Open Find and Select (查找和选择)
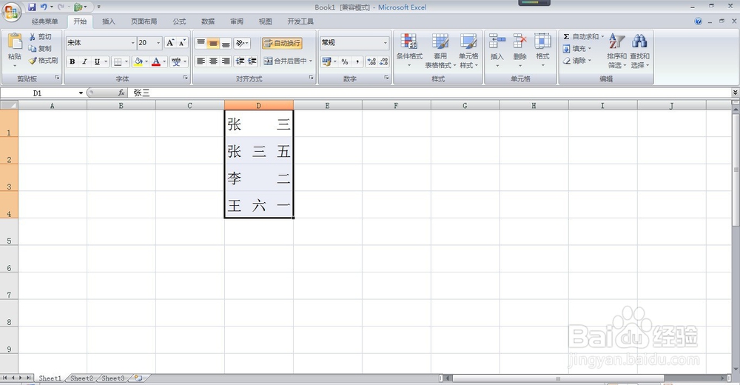 (639, 51)
